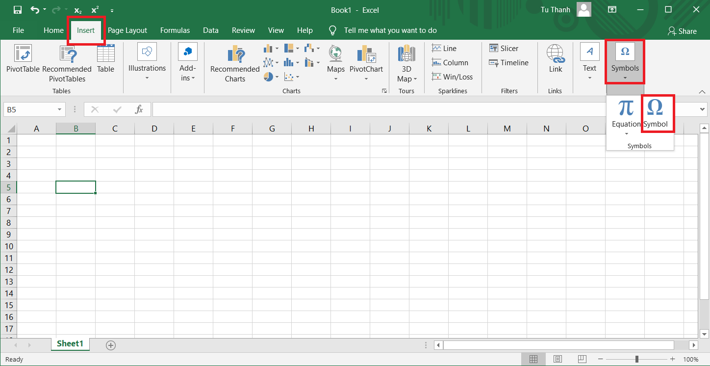
Task: Insert a Timeline filter
Action: coord(508,63)
